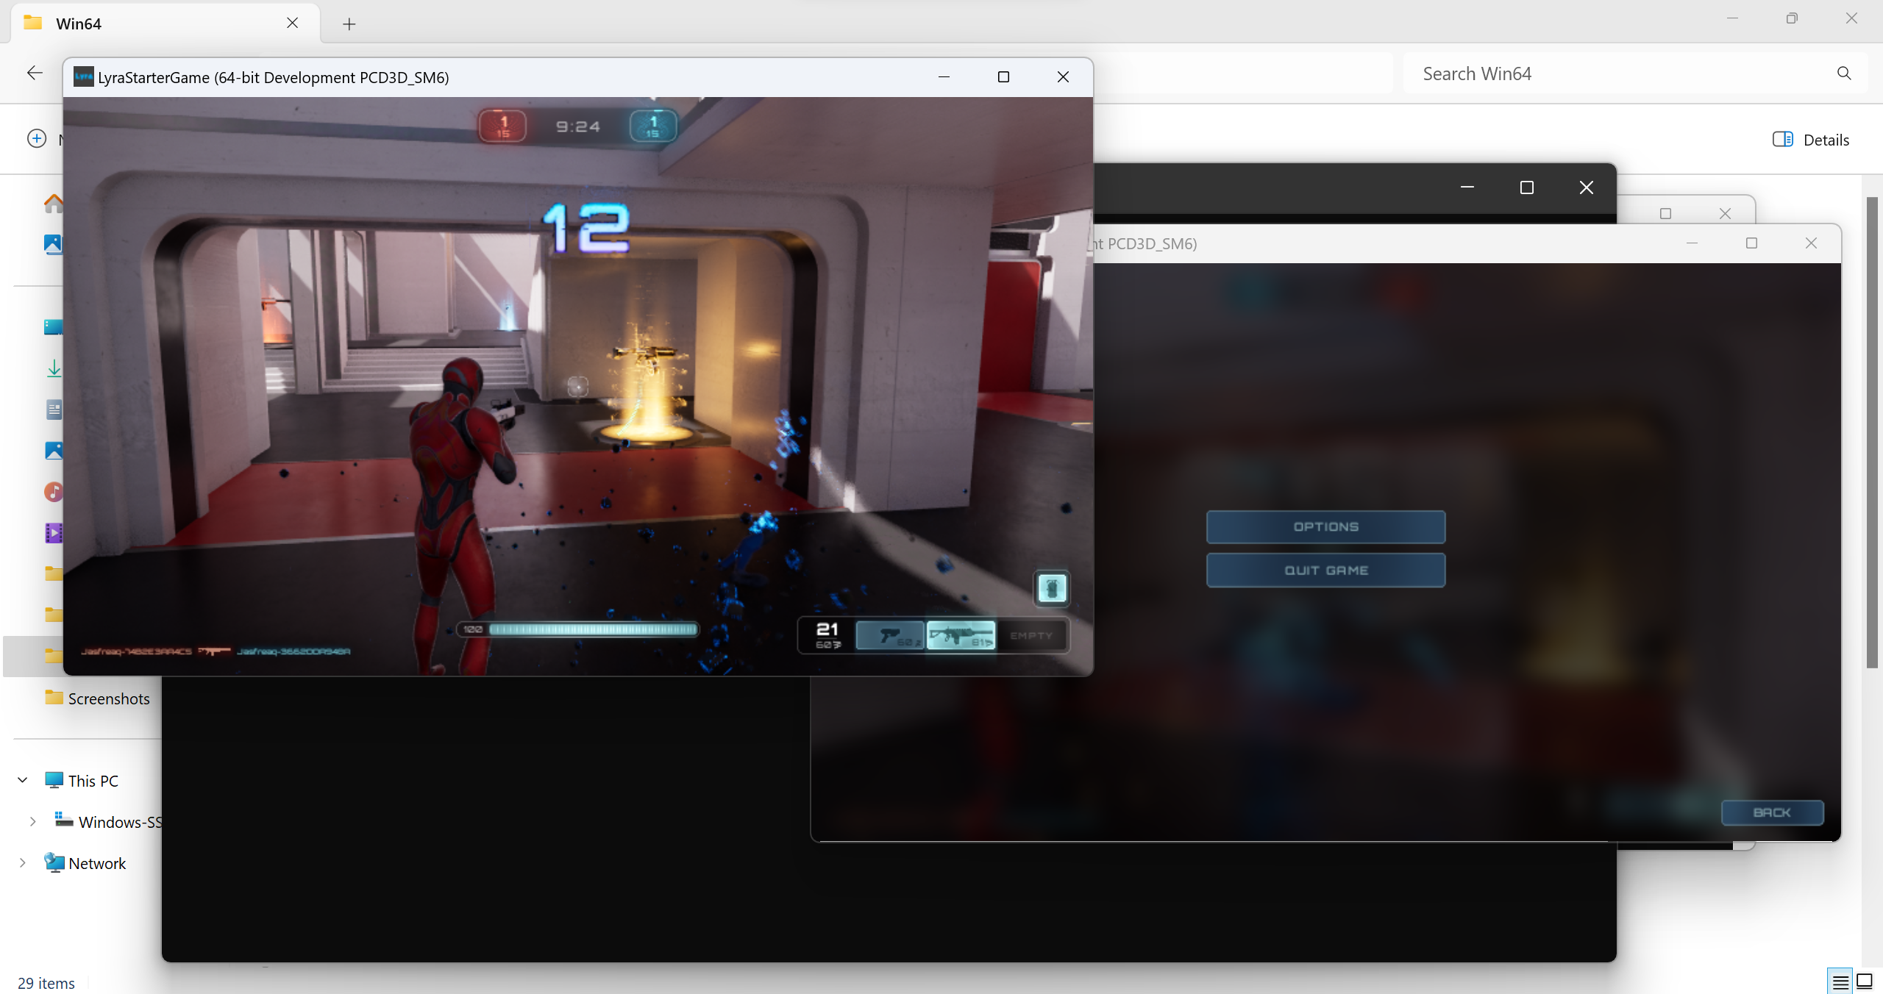Click the 29 items status text

[x=46, y=983]
